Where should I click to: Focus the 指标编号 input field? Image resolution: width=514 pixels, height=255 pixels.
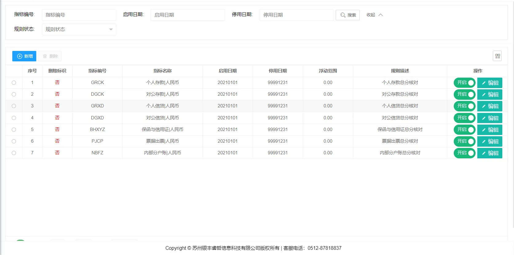click(x=79, y=15)
